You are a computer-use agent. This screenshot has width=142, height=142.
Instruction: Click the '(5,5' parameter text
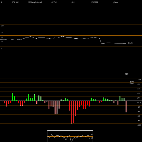(x=73, y=2)
